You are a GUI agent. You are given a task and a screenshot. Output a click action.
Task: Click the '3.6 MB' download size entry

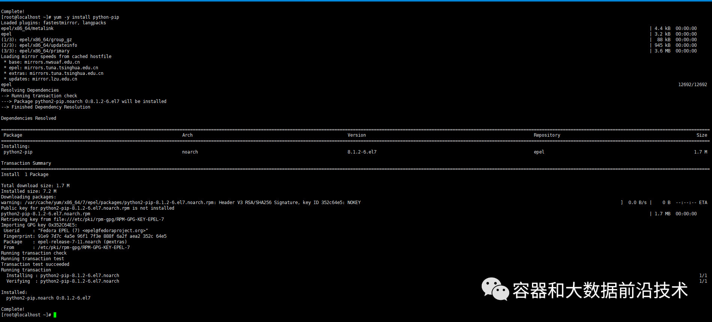pyautogui.click(x=663, y=51)
